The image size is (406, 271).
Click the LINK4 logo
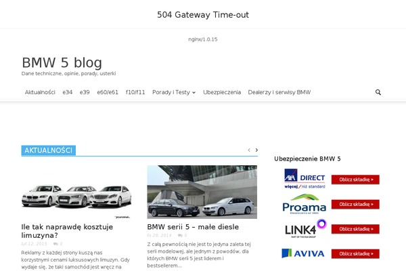[x=306, y=229]
